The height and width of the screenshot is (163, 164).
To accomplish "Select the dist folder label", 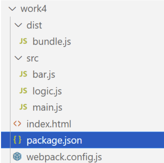I will (x=34, y=25).
